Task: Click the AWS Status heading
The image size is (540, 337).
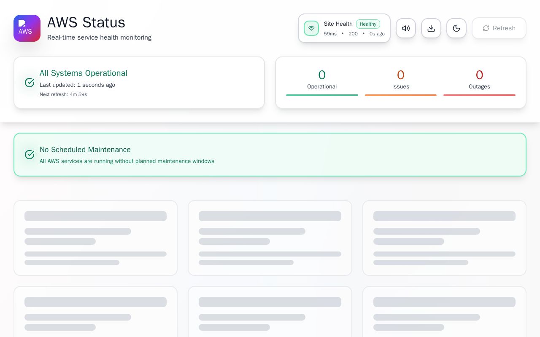Action: 86,22
